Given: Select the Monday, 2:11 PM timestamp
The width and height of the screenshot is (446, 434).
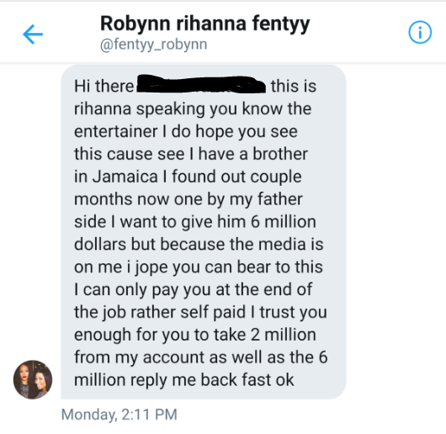Looking at the screenshot, I should 119,415.
